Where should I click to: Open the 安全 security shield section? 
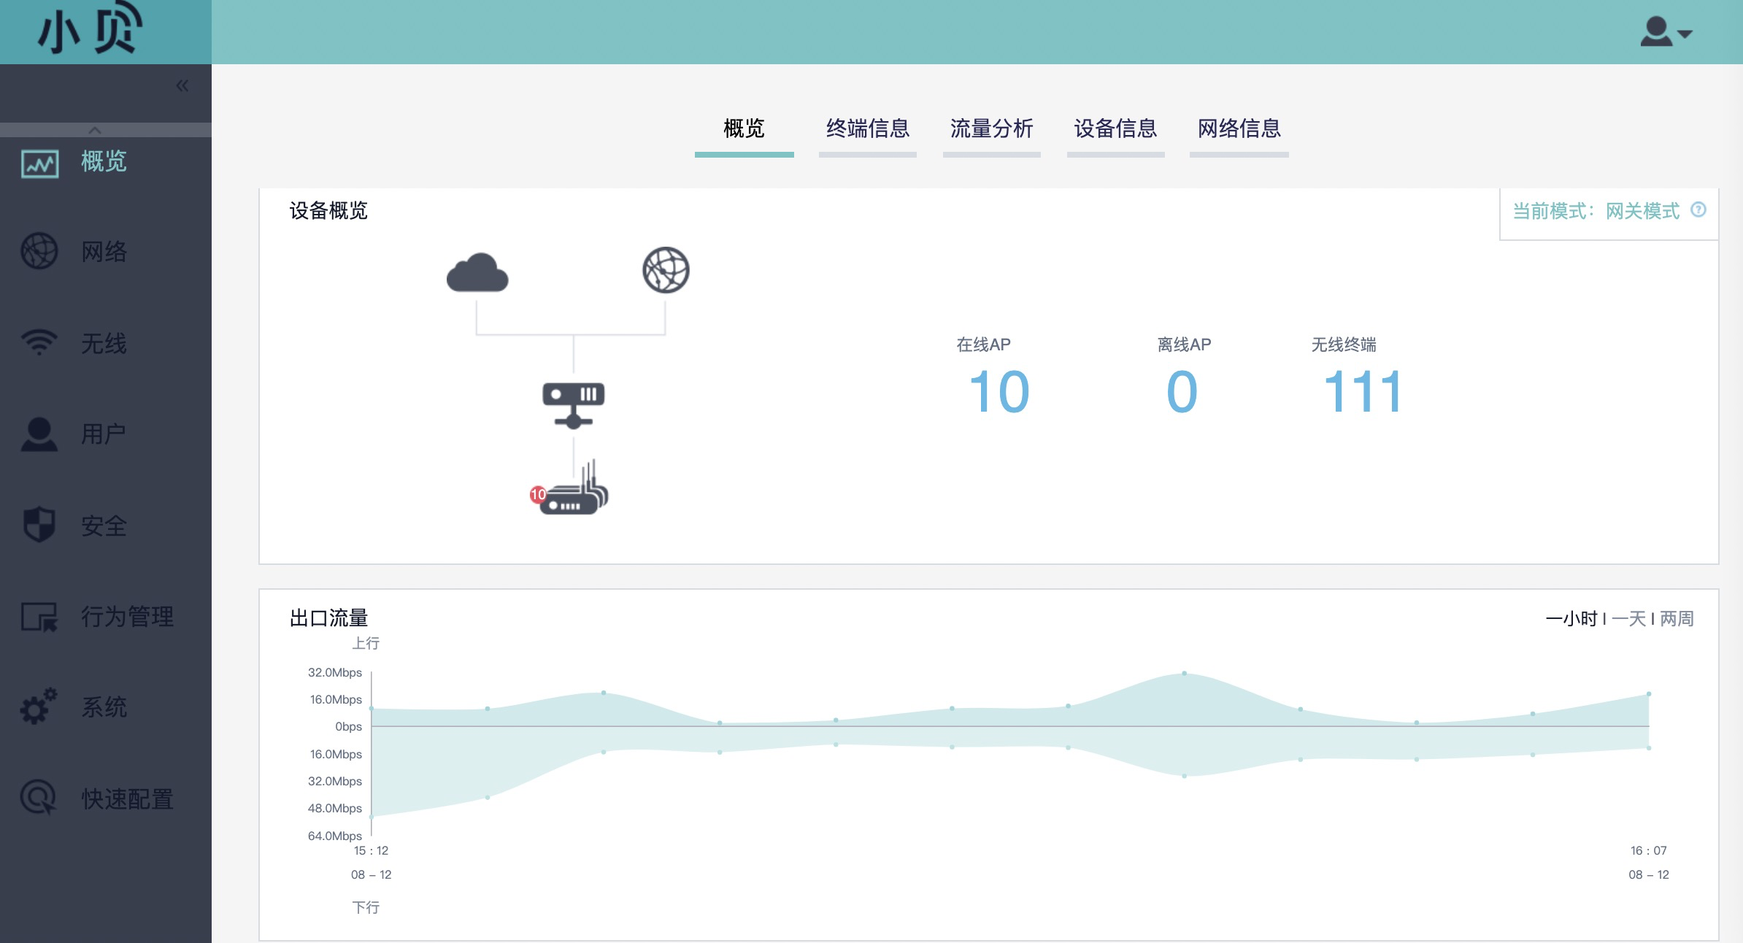pos(104,526)
